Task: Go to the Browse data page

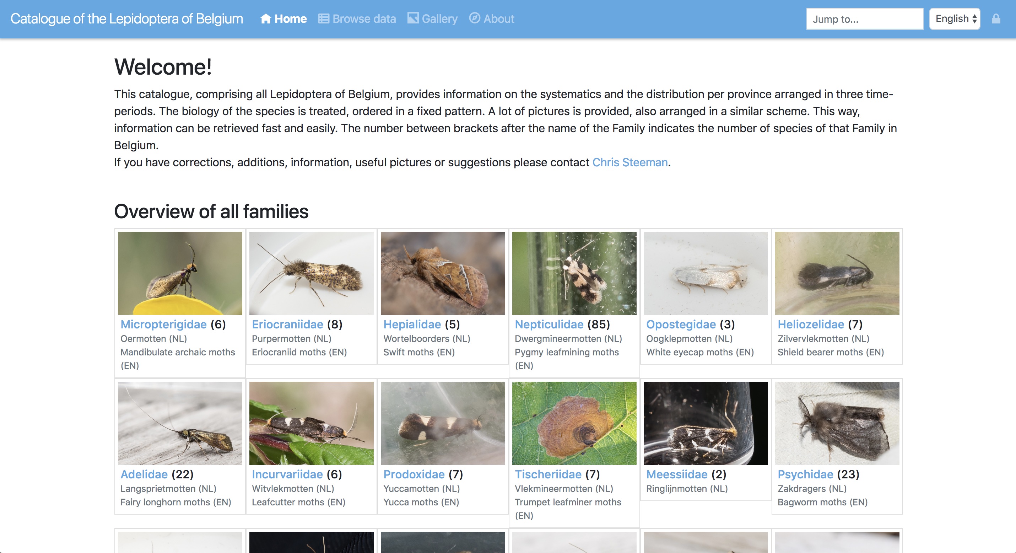Action: tap(364, 18)
